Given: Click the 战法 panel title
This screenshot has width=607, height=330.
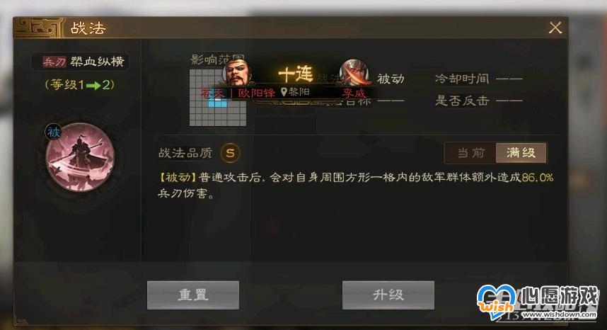Looking at the screenshot, I should point(88,28).
